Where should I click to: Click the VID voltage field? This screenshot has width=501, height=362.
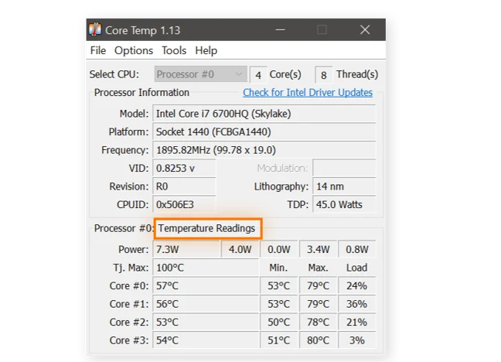(x=184, y=168)
